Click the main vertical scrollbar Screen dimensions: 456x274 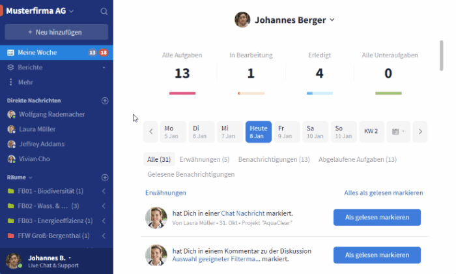pos(442,55)
